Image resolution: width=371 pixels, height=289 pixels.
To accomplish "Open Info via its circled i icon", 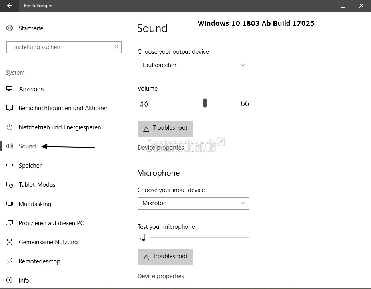I will click(10, 280).
